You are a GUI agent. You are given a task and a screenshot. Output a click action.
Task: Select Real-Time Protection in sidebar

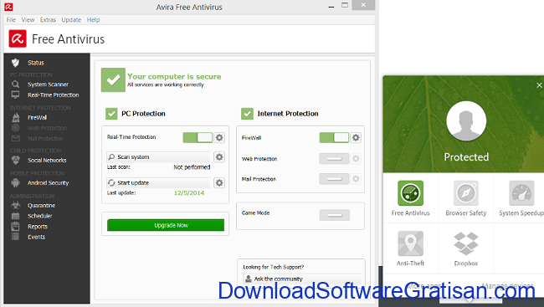pyautogui.click(x=54, y=95)
